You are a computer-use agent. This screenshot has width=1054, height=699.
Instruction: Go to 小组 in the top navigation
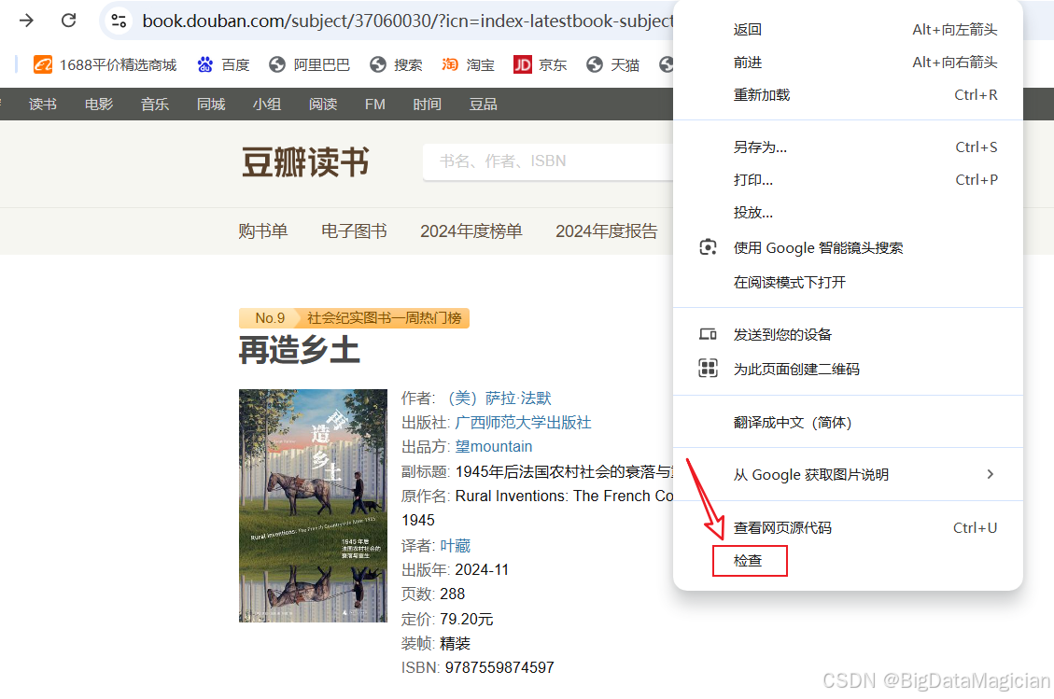point(267,105)
